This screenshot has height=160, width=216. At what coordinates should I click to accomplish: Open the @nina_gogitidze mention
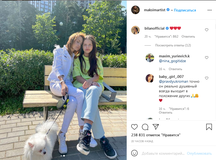coord(172,61)
